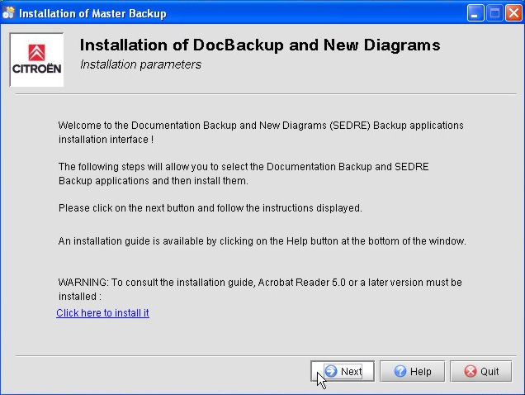Click the Welcome paragraph text

pyautogui.click(x=261, y=132)
